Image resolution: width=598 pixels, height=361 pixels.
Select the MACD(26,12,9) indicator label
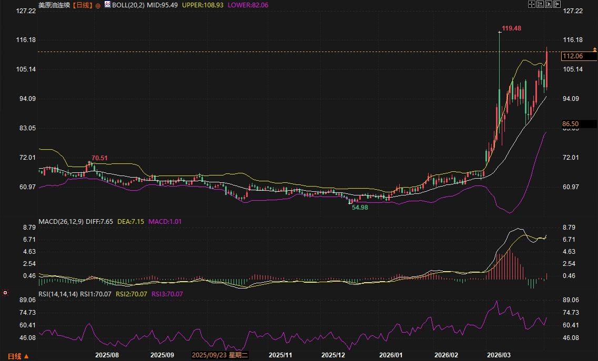click(60, 222)
